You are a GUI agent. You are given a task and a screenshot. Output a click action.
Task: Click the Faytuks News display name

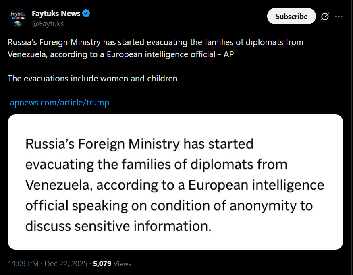point(56,14)
